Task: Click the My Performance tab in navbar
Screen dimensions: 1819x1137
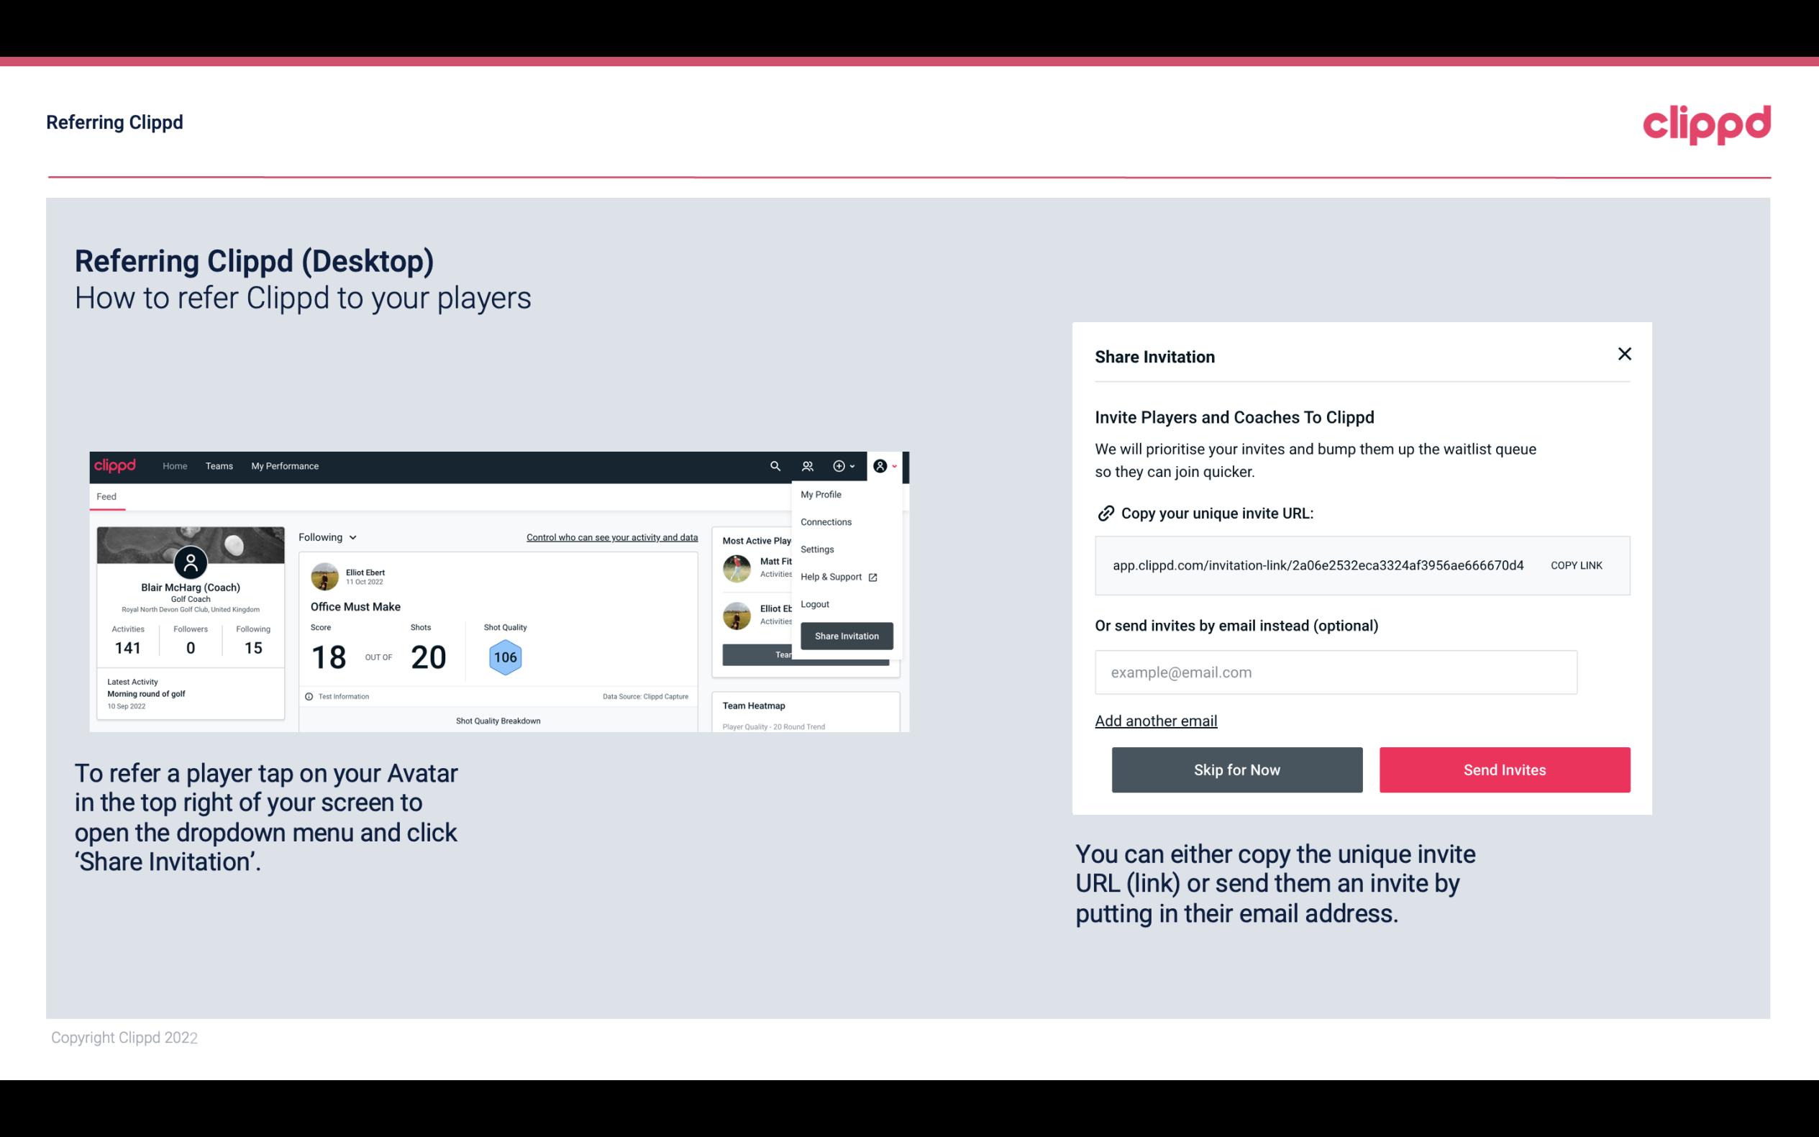Action: click(284, 465)
